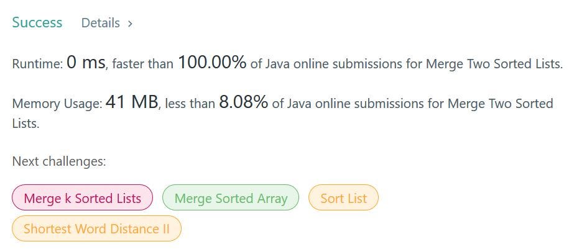The width and height of the screenshot is (569, 252).
Task: Open Merge Sorted Array challenge
Action: click(231, 197)
